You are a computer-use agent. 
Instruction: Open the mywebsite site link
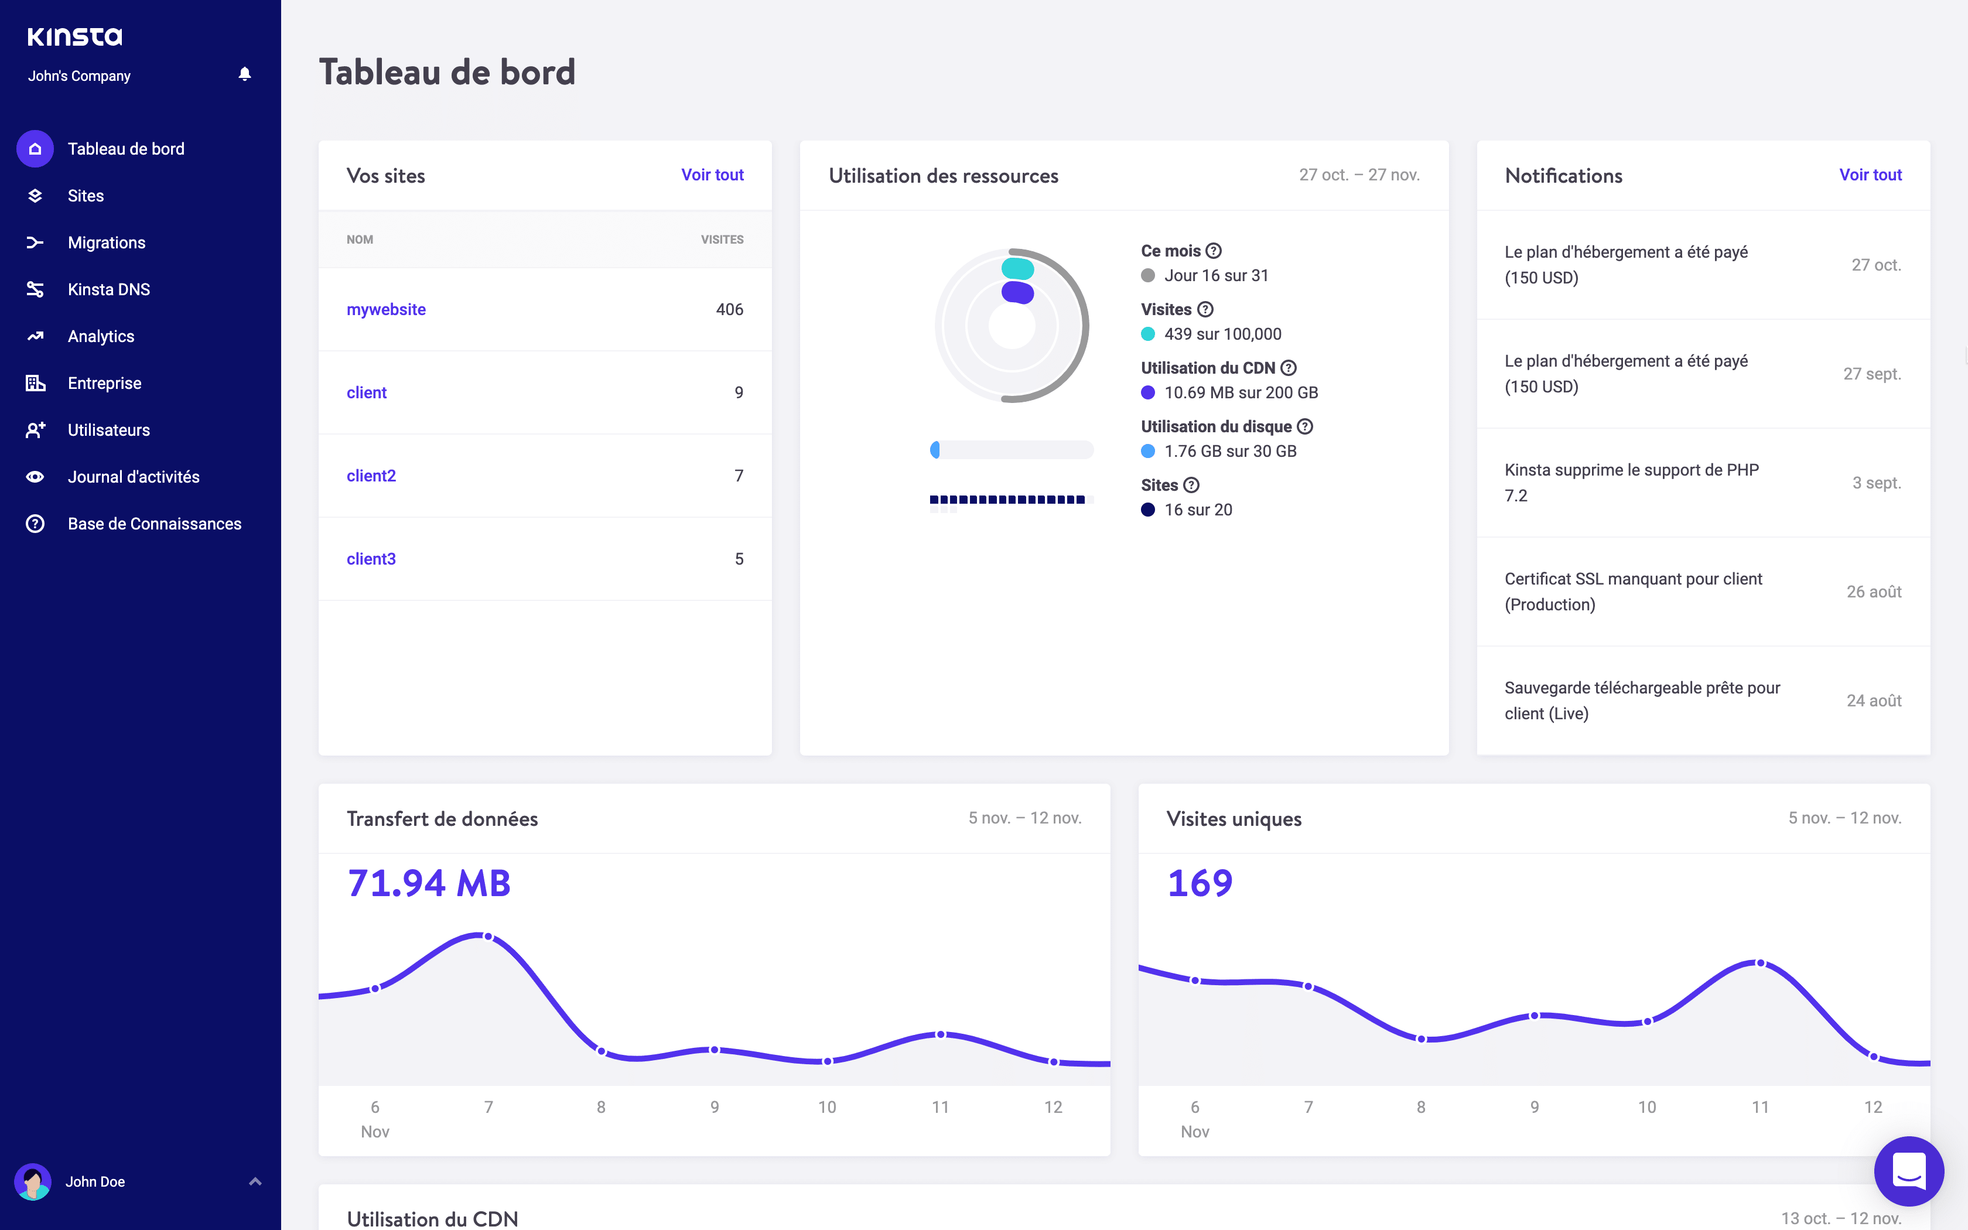(387, 309)
